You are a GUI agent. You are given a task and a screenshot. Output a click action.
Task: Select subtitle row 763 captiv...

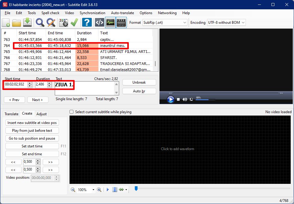[77, 39]
